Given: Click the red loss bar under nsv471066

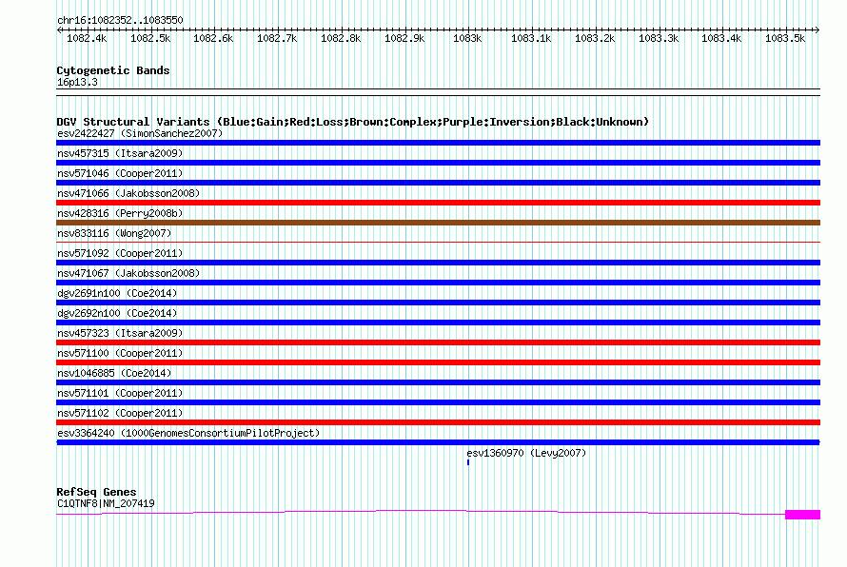Looking at the screenshot, I should tap(438, 203).
